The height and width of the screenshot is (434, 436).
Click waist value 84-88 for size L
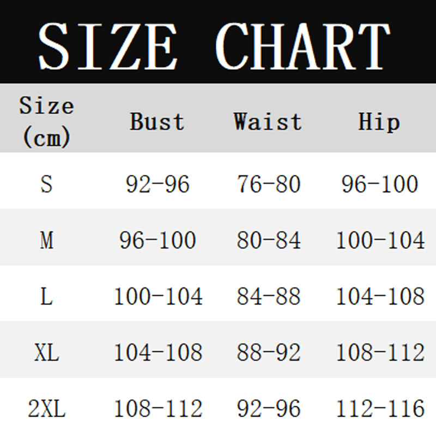(268, 296)
